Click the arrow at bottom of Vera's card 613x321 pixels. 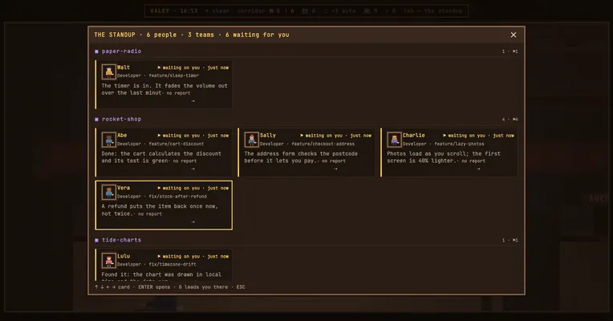click(193, 221)
